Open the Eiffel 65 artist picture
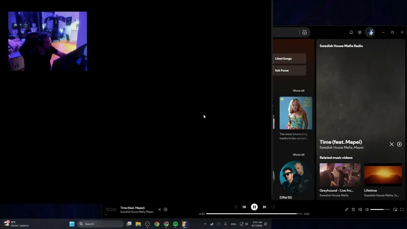The image size is (407, 229). pos(296,177)
